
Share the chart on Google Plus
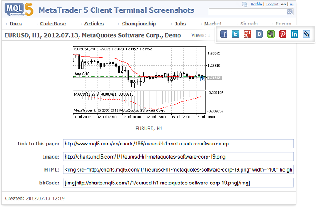coord(247,34)
